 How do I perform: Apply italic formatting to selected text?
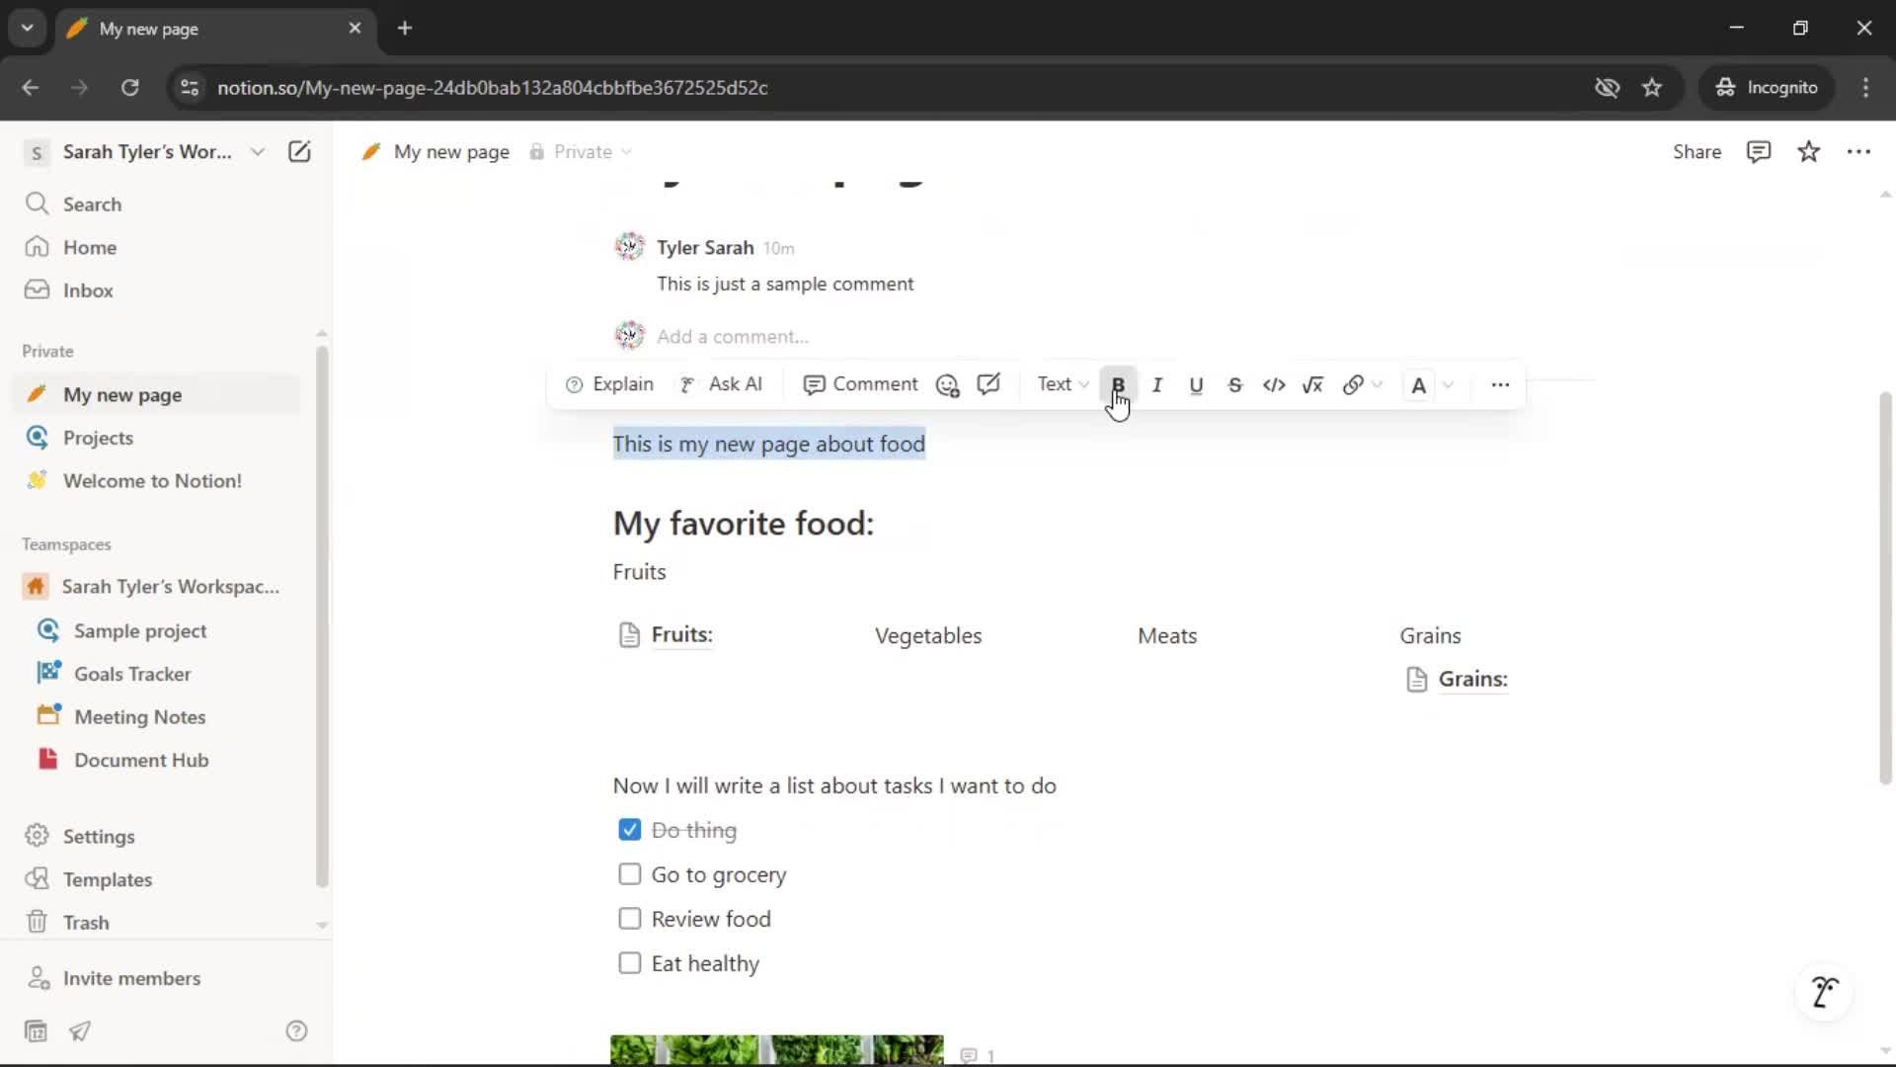pyautogui.click(x=1156, y=384)
